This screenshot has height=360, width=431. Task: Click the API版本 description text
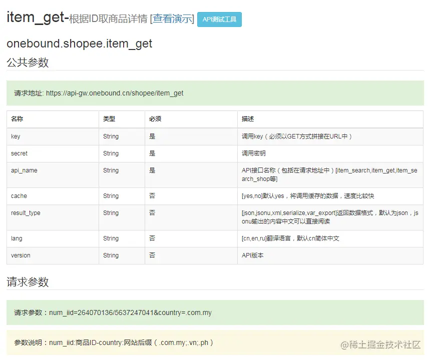coord(253,255)
